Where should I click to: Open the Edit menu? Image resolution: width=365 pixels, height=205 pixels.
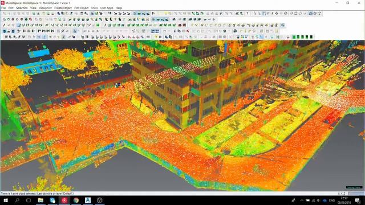point(11,8)
